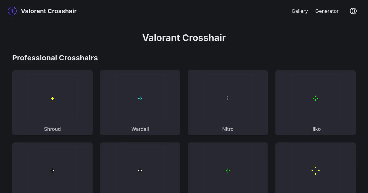Click the Shroud label text
368x193 pixels.
[x=52, y=129]
